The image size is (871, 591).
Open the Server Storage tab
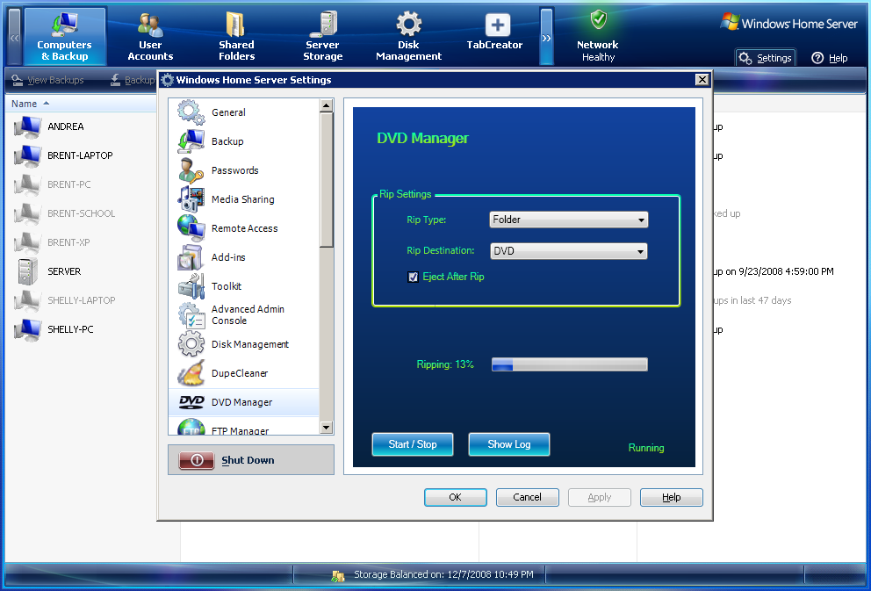[x=322, y=37]
